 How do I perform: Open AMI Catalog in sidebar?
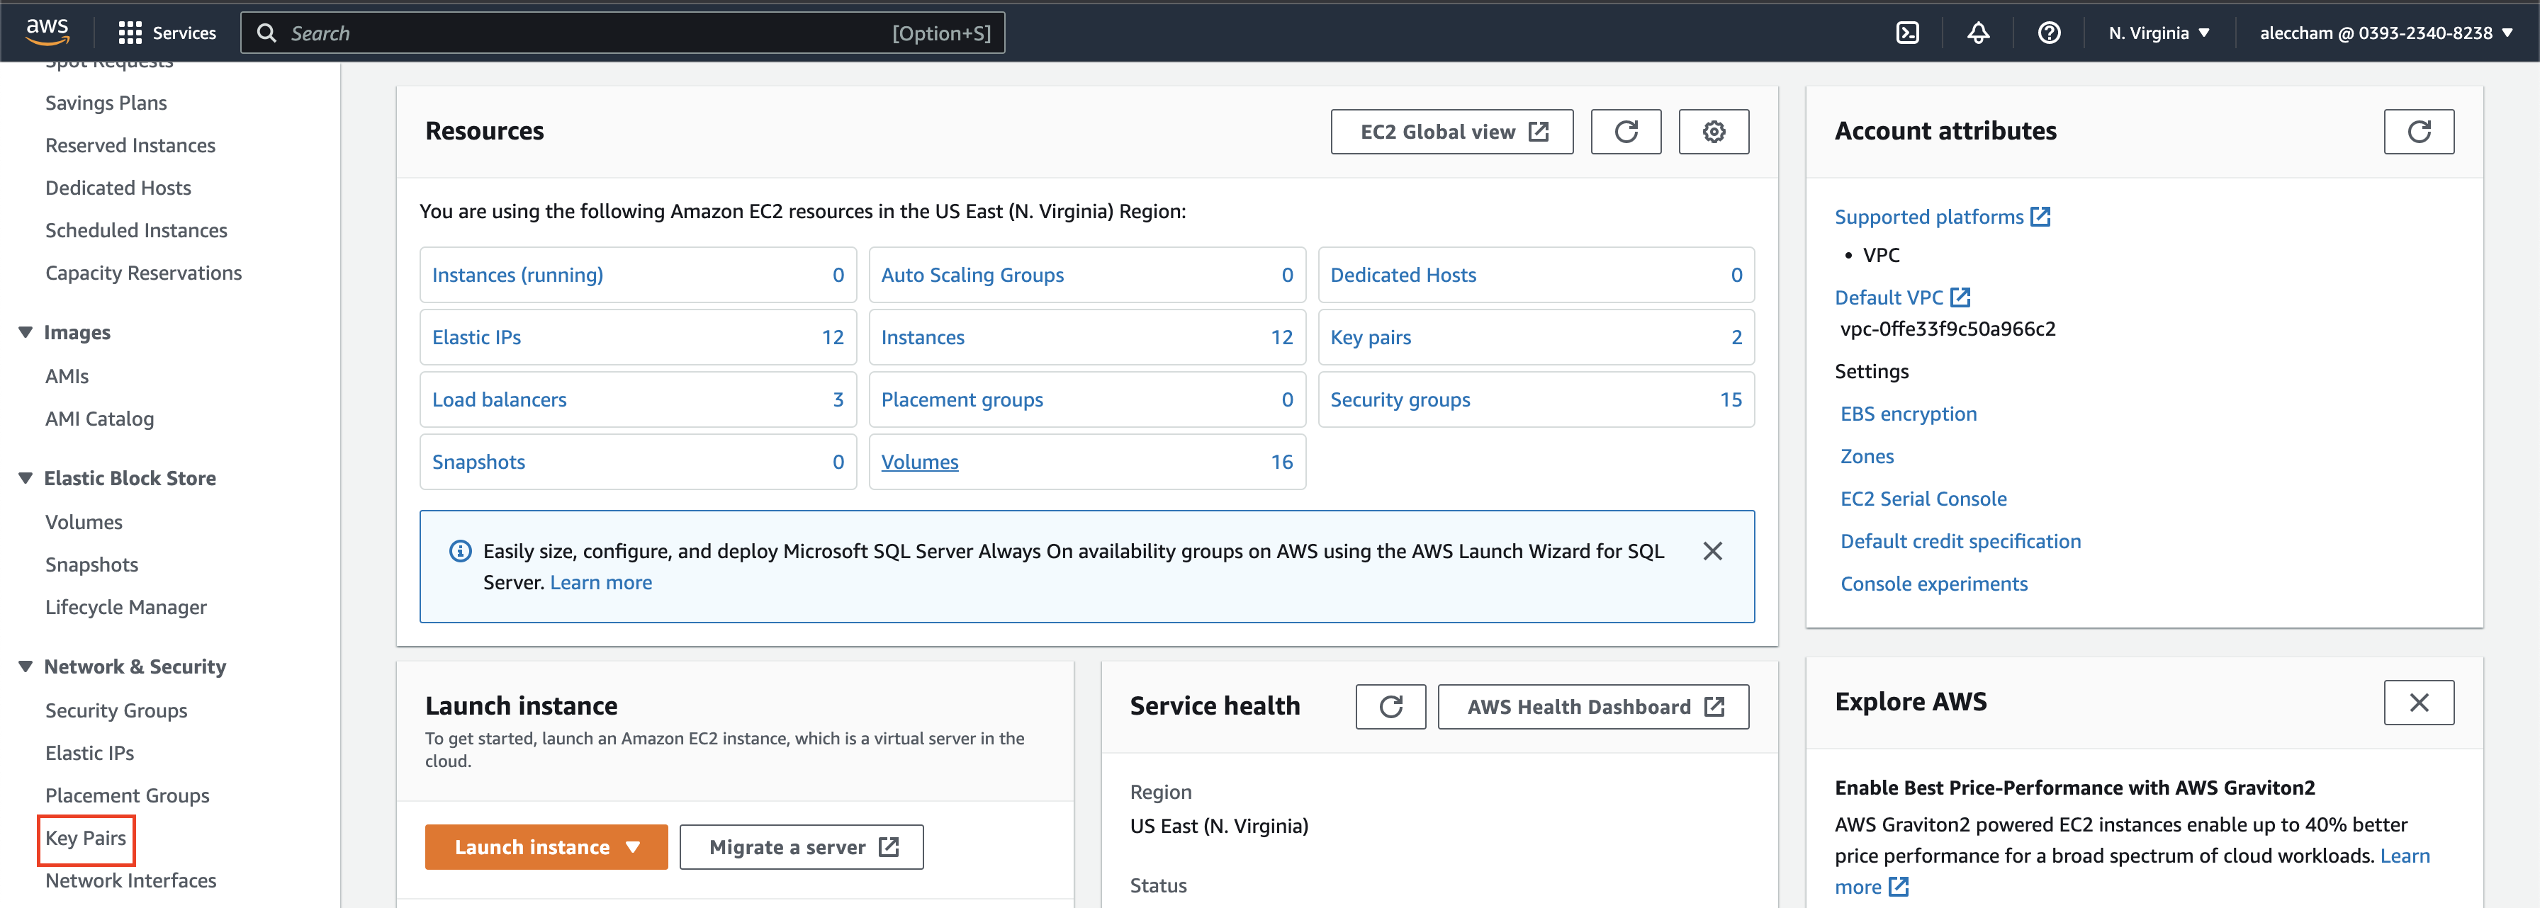[100, 419]
